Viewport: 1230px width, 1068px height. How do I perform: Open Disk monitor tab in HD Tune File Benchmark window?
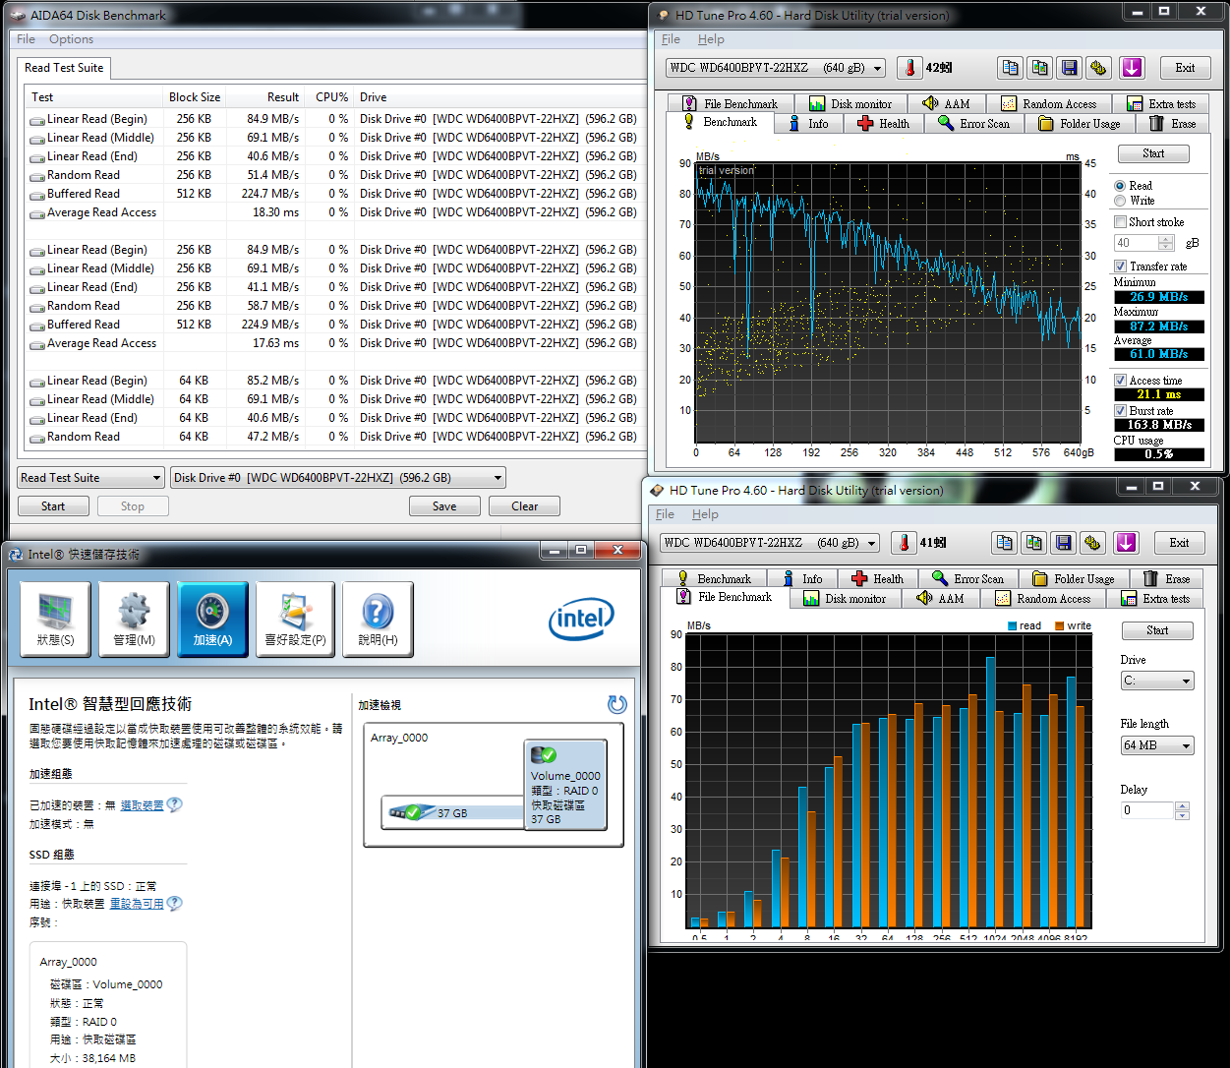point(845,599)
